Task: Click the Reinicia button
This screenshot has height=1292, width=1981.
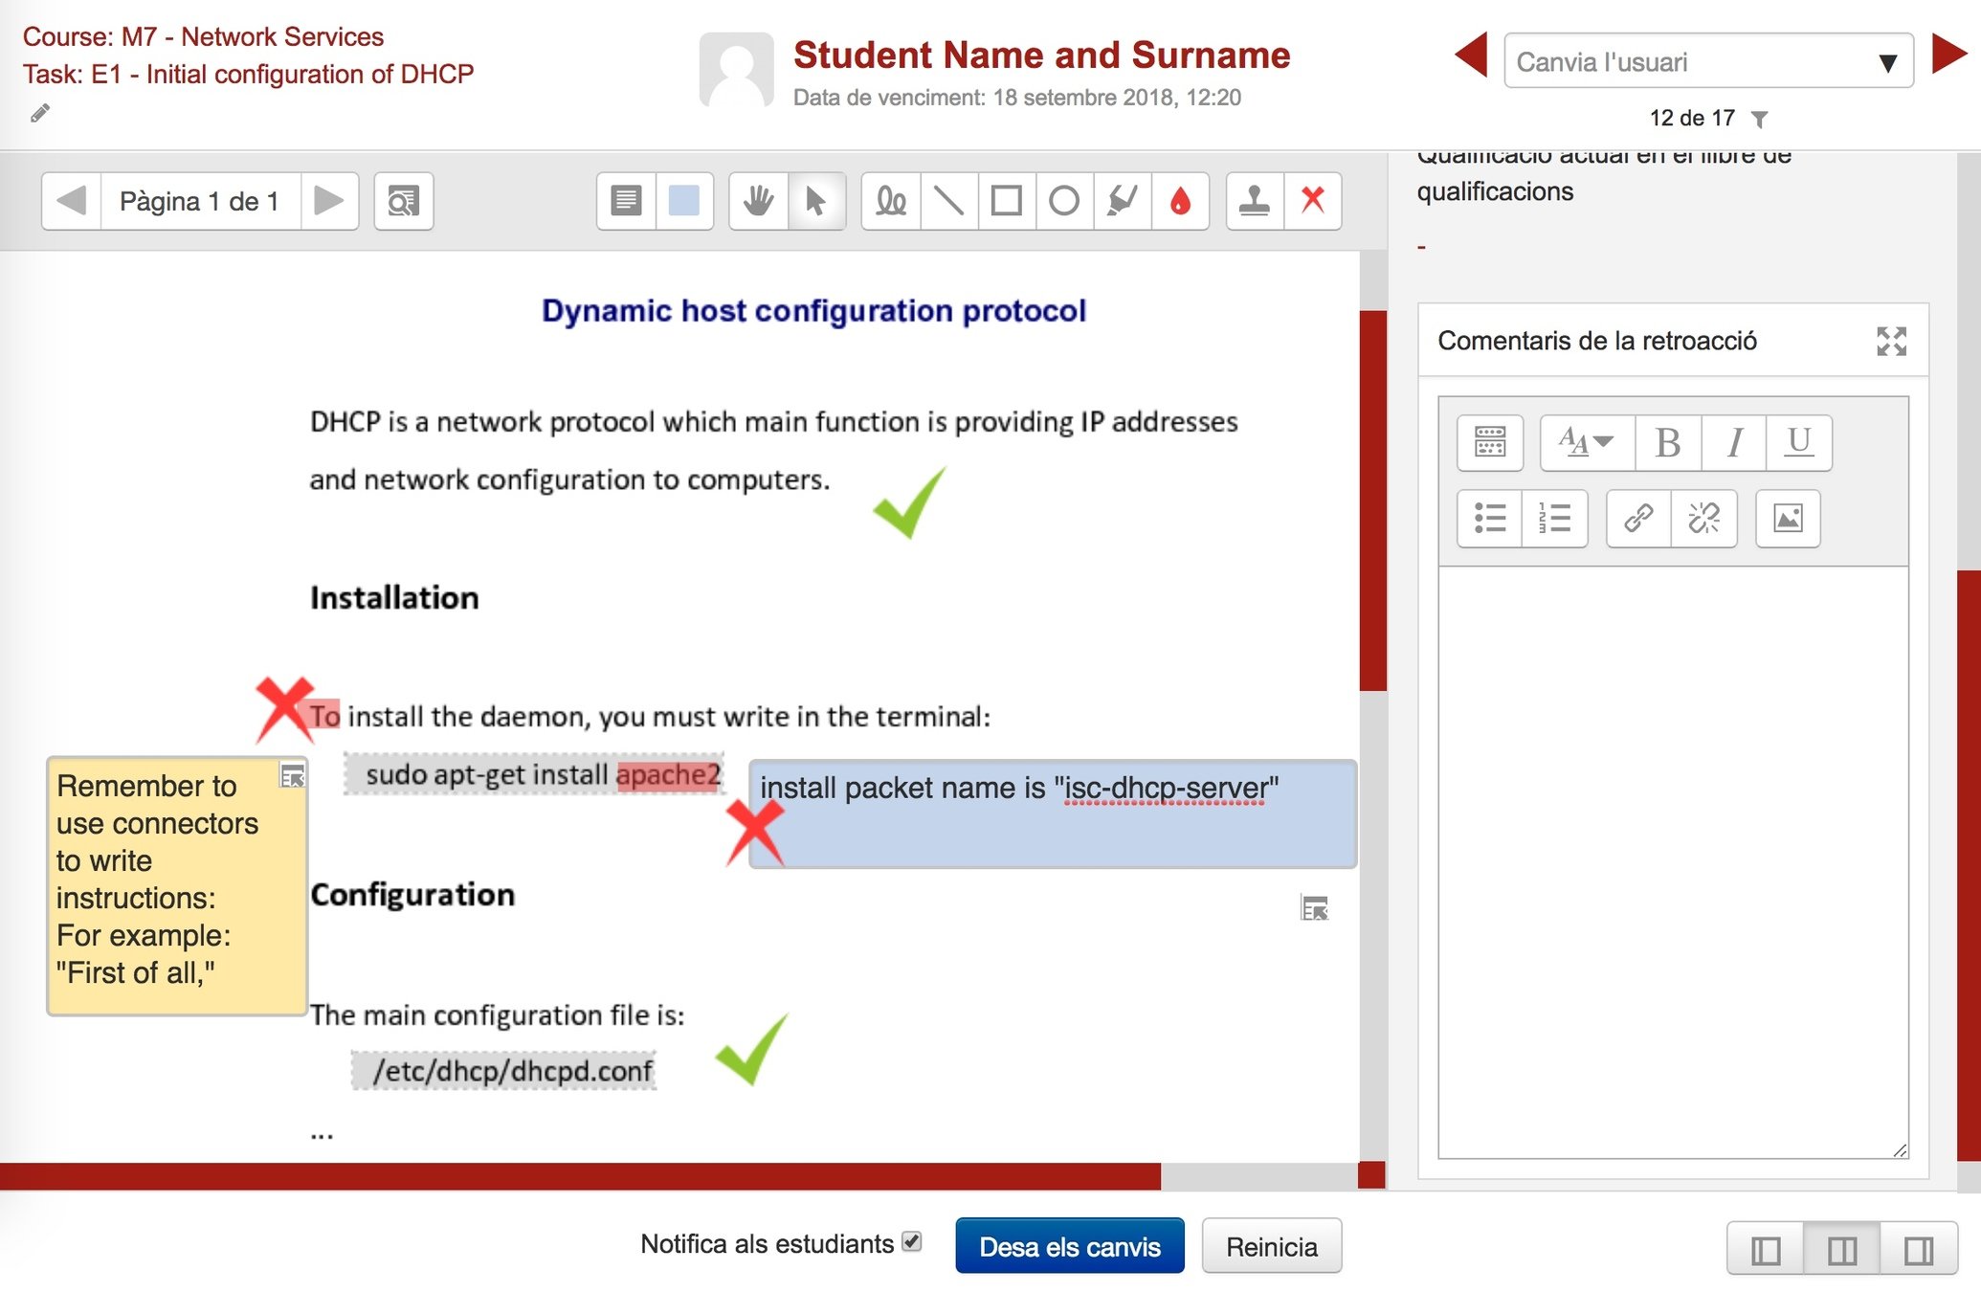Action: [1271, 1246]
